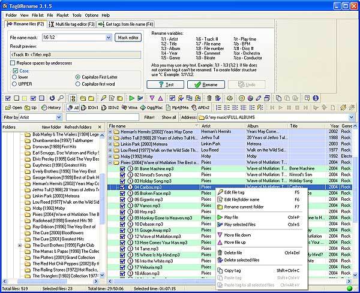This screenshot has height=293, width=360.
Task: Click the green play file toolbar icon
Action: point(131,98)
